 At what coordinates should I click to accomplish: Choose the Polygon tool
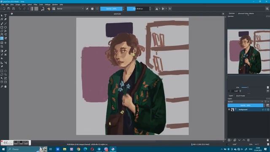click(2, 31)
